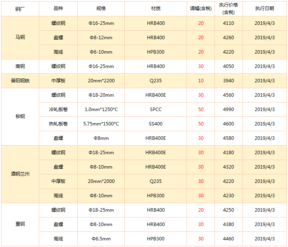Image resolution: width=288 pixels, height=247 pixels.
Task: Click the price 4110 cell
Action: [229, 23]
